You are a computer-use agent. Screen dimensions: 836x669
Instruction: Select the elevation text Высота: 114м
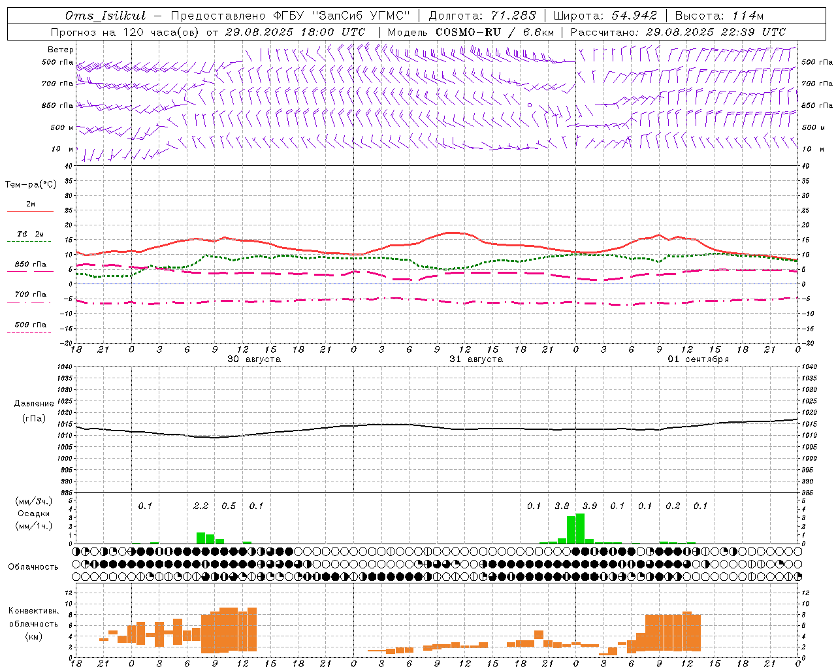click(x=719, y=16)
